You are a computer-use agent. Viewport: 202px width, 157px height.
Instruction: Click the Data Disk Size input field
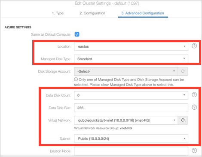tap(131, 108)
